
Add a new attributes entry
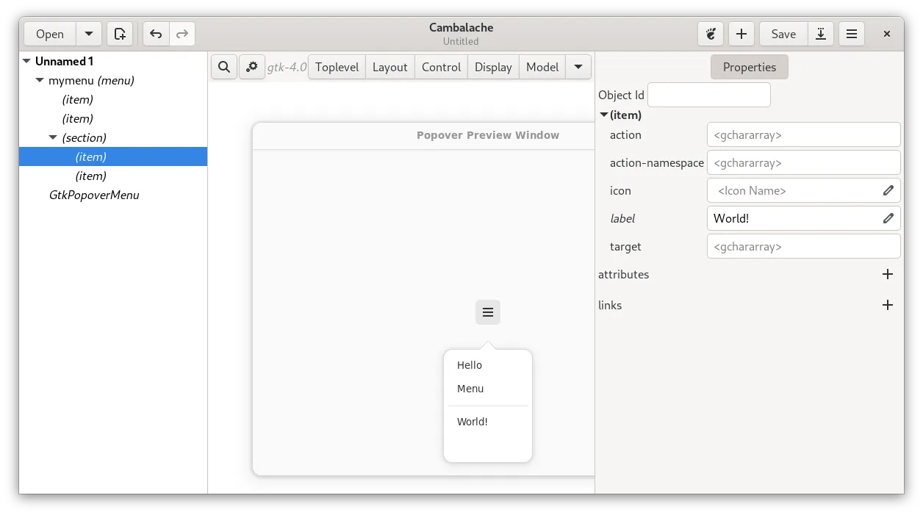(888, 275)
